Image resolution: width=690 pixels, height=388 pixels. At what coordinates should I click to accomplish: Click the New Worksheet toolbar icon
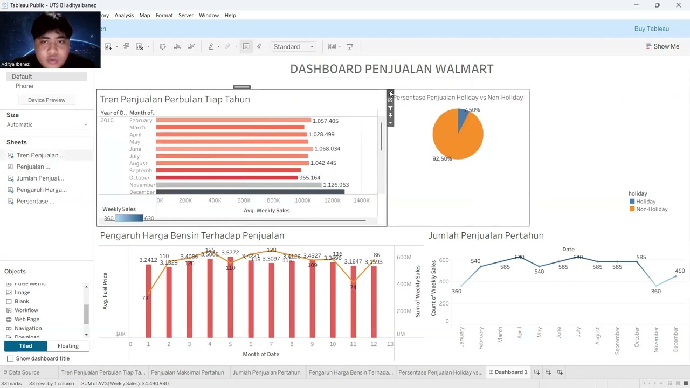(108, 47)
